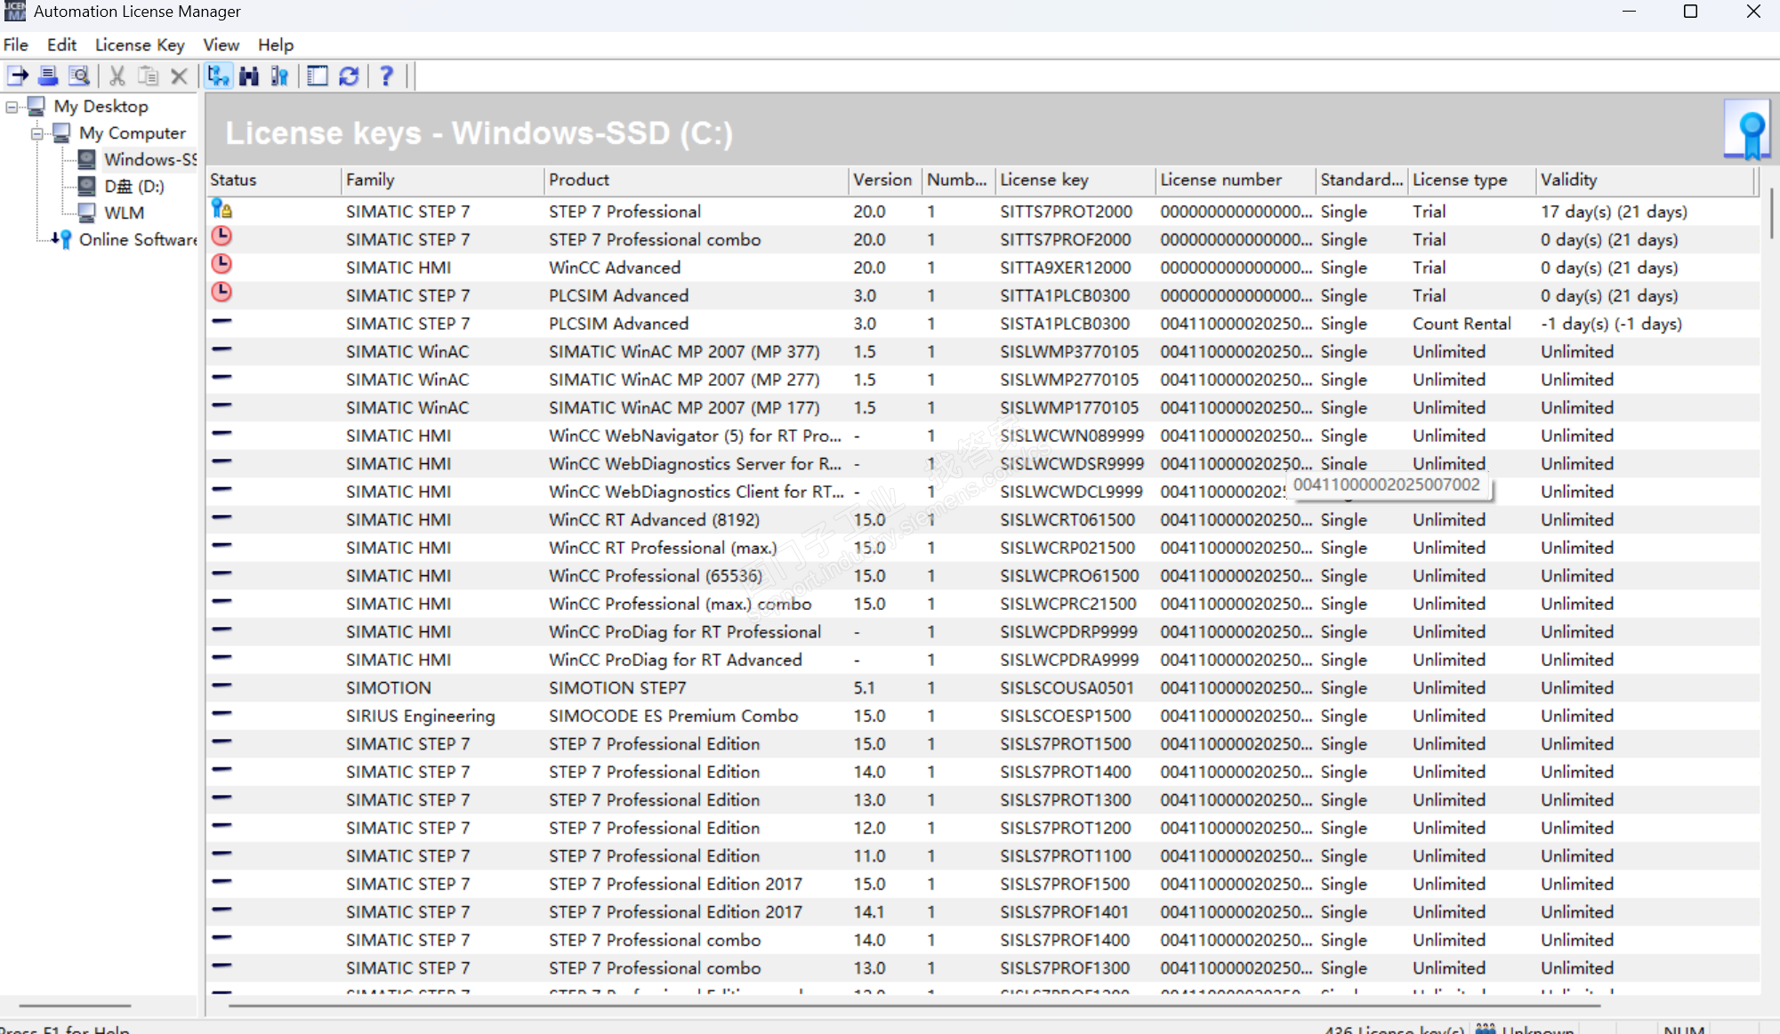Collapse the My Desktop tree node
The width and height of the screenshot is (1780, 1034).
click(12, 107)
